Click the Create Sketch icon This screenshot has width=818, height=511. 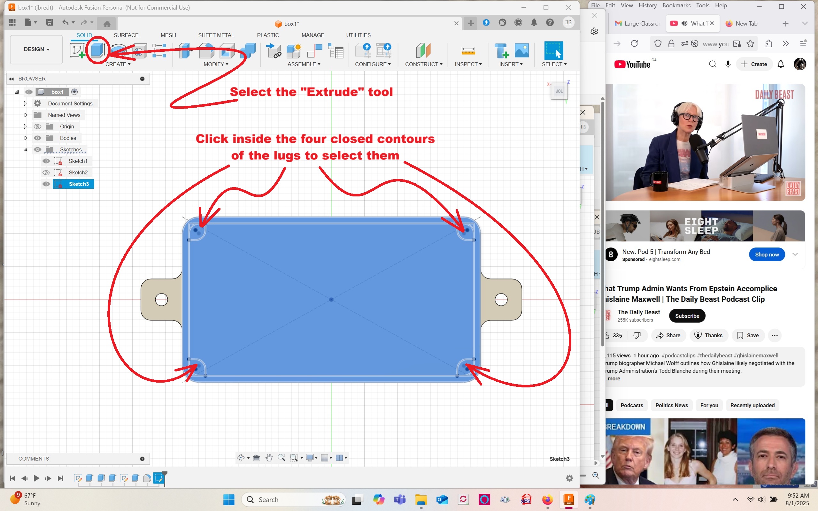[x=77, y=50]
